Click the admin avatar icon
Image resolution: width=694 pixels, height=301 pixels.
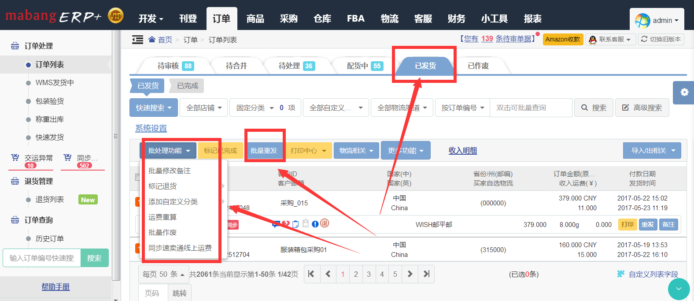[x=642, y=21]
